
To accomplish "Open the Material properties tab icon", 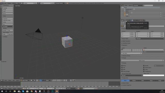I will (139, 20).
